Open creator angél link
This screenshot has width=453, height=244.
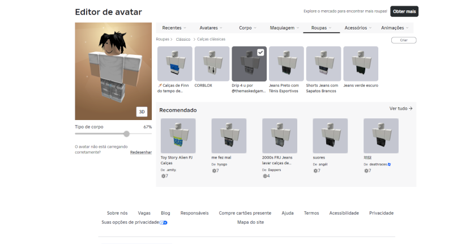323,164
